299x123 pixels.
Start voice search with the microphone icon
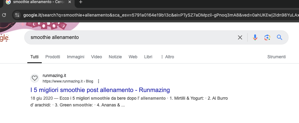(x=255, y=37)
